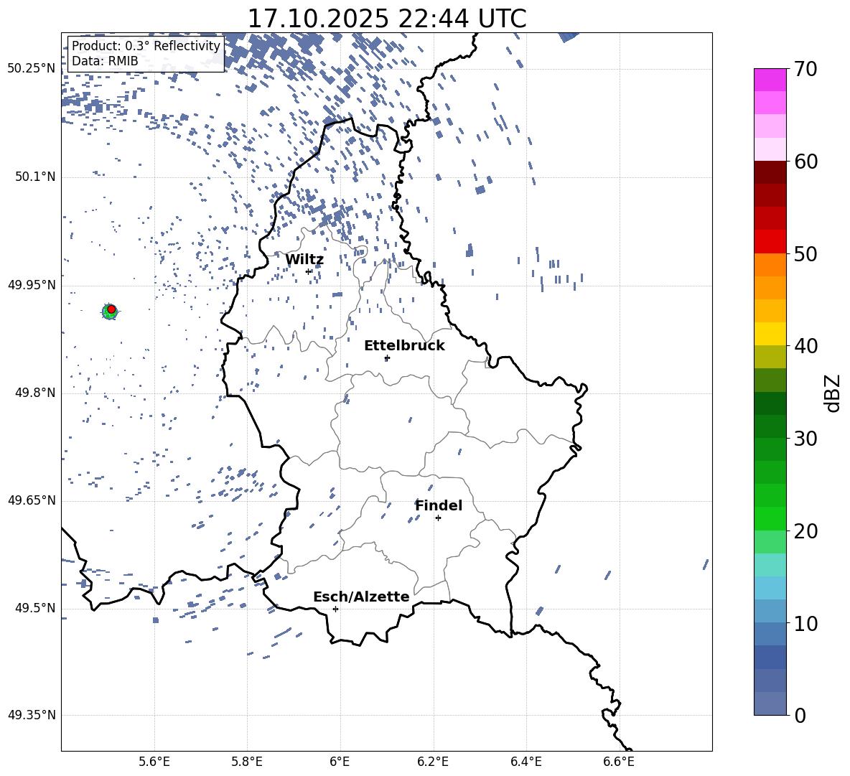This screenshot has width=850, height=776.
Task: Click the Ettelbruck station cross marker
Action: [x=387, y=358]
